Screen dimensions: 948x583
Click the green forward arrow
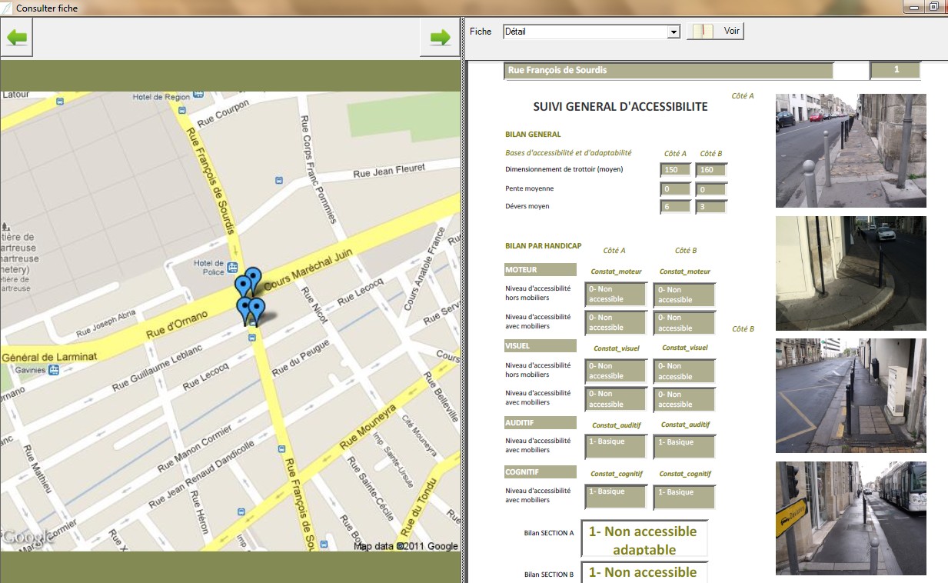click(440, 38)
